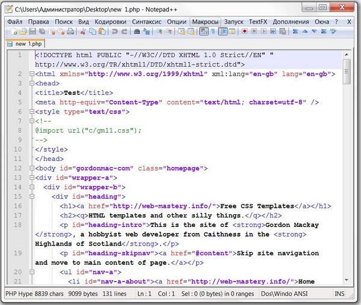The height and width of the screenshot is (305, 361).
Task: Select the new 1.php document tab
Action: [x=25, y=44]
